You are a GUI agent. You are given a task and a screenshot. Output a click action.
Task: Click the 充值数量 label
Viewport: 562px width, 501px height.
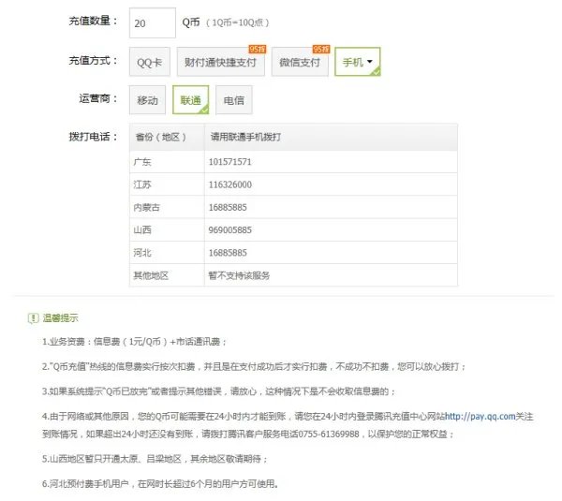(93, 22)
